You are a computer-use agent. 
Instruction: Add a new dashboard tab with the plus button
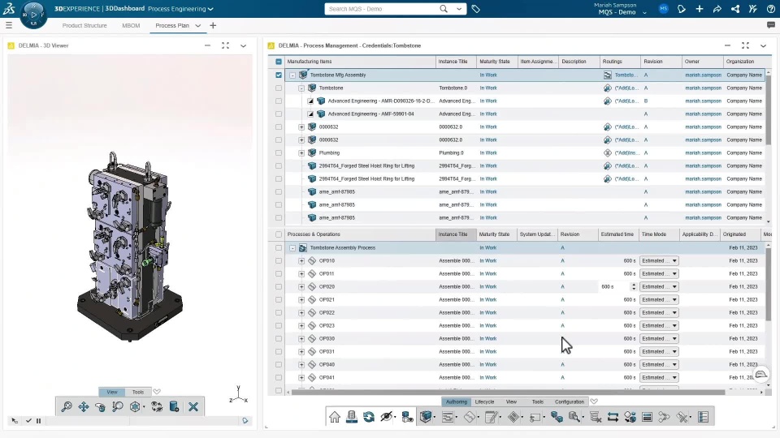[213, 25]
